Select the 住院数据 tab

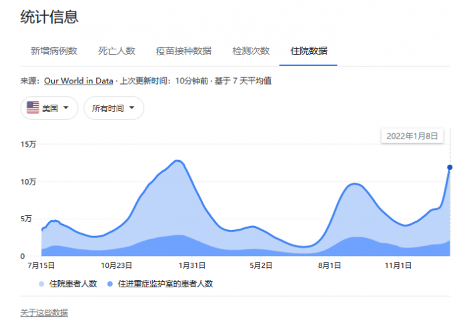click(308, 51)
